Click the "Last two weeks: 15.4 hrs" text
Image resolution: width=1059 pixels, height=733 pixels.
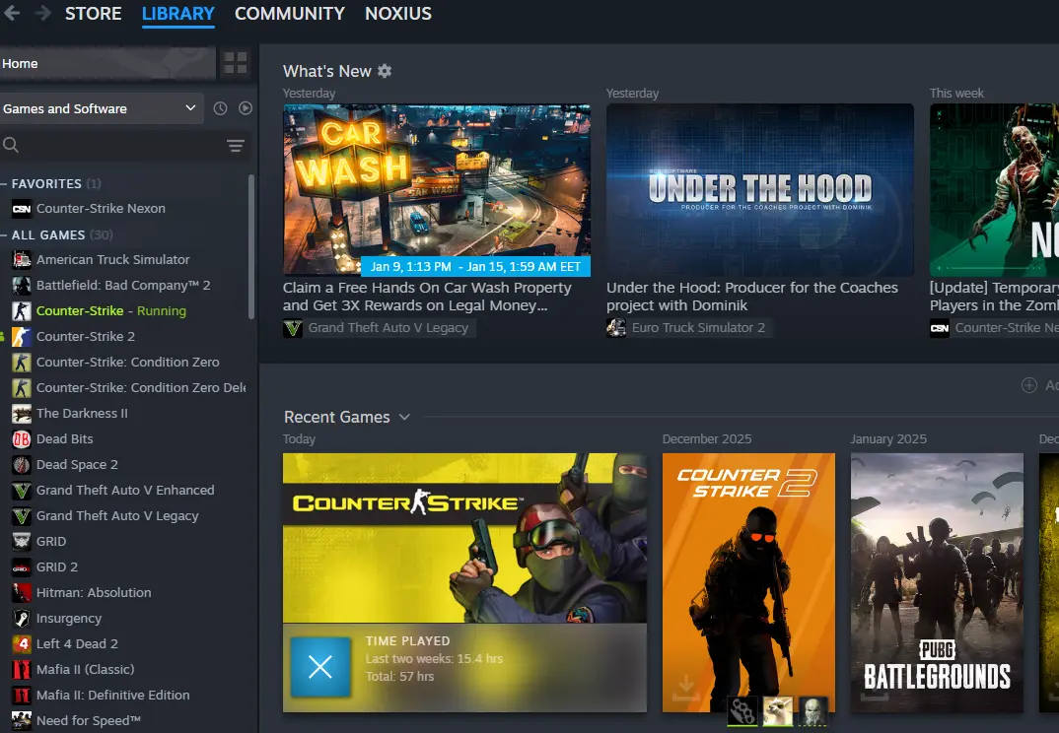pyautogui.click(x=434, y=659)
